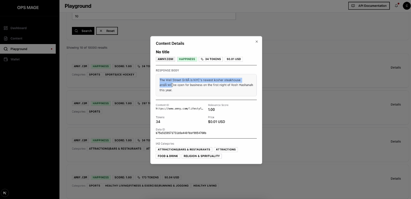Click the Data ID hash value
The height and width of the screenshot is (199, 411).
(x=181, y=133)
